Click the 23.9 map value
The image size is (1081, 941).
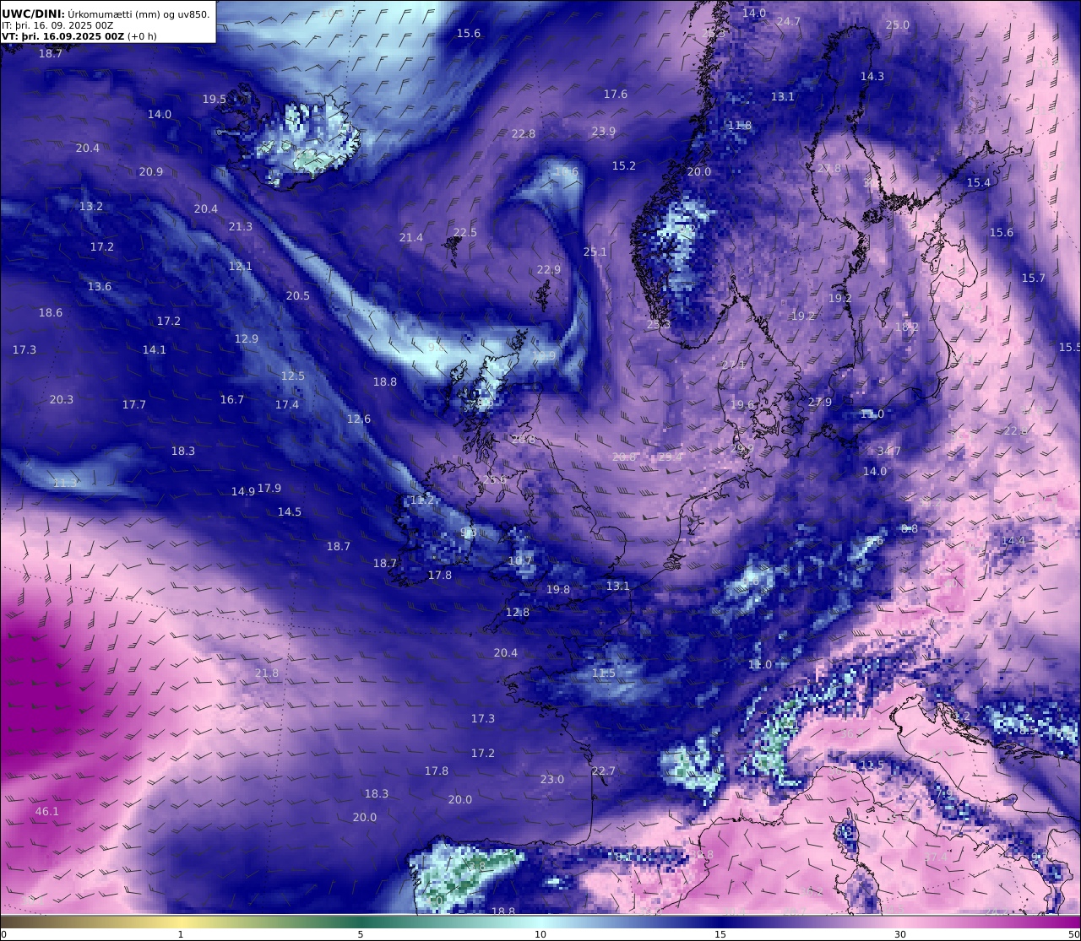(604, 132)
